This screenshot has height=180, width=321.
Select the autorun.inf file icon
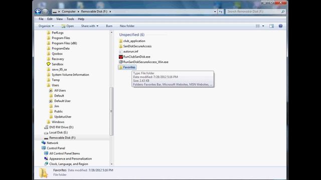coord(120,51)
